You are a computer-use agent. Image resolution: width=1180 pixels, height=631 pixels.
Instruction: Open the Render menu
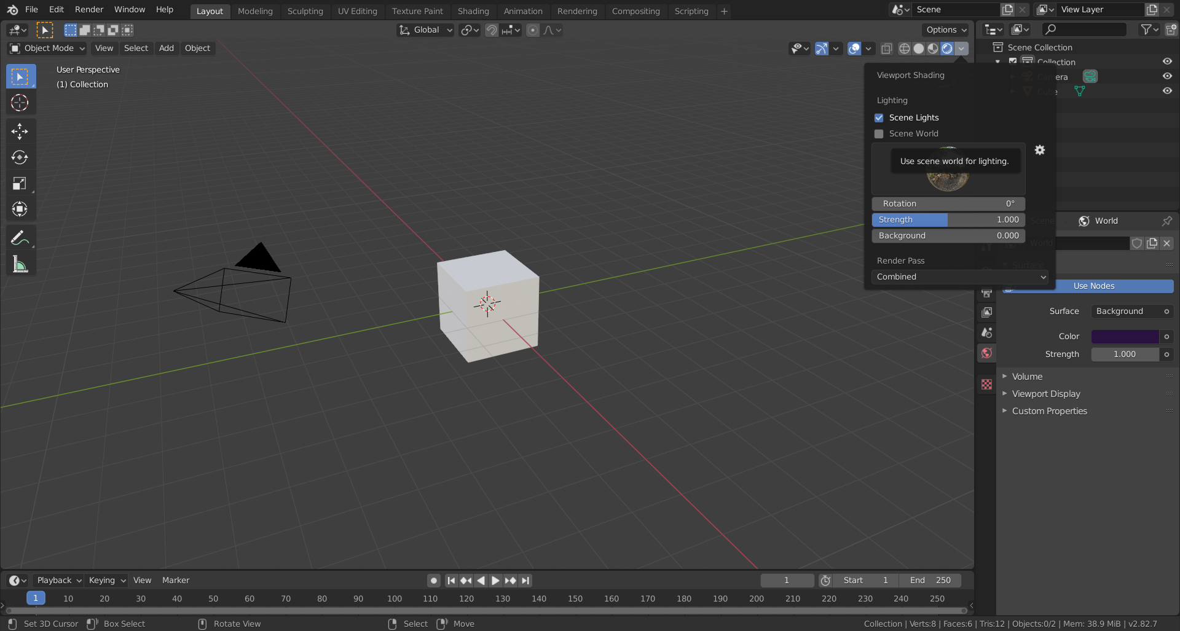point(89,10)
